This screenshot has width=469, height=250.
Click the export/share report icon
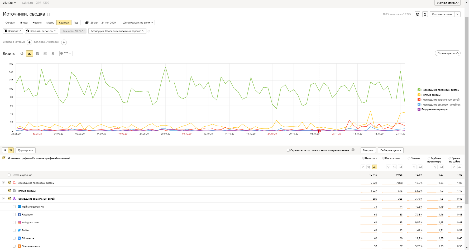[x=425, y=14]
